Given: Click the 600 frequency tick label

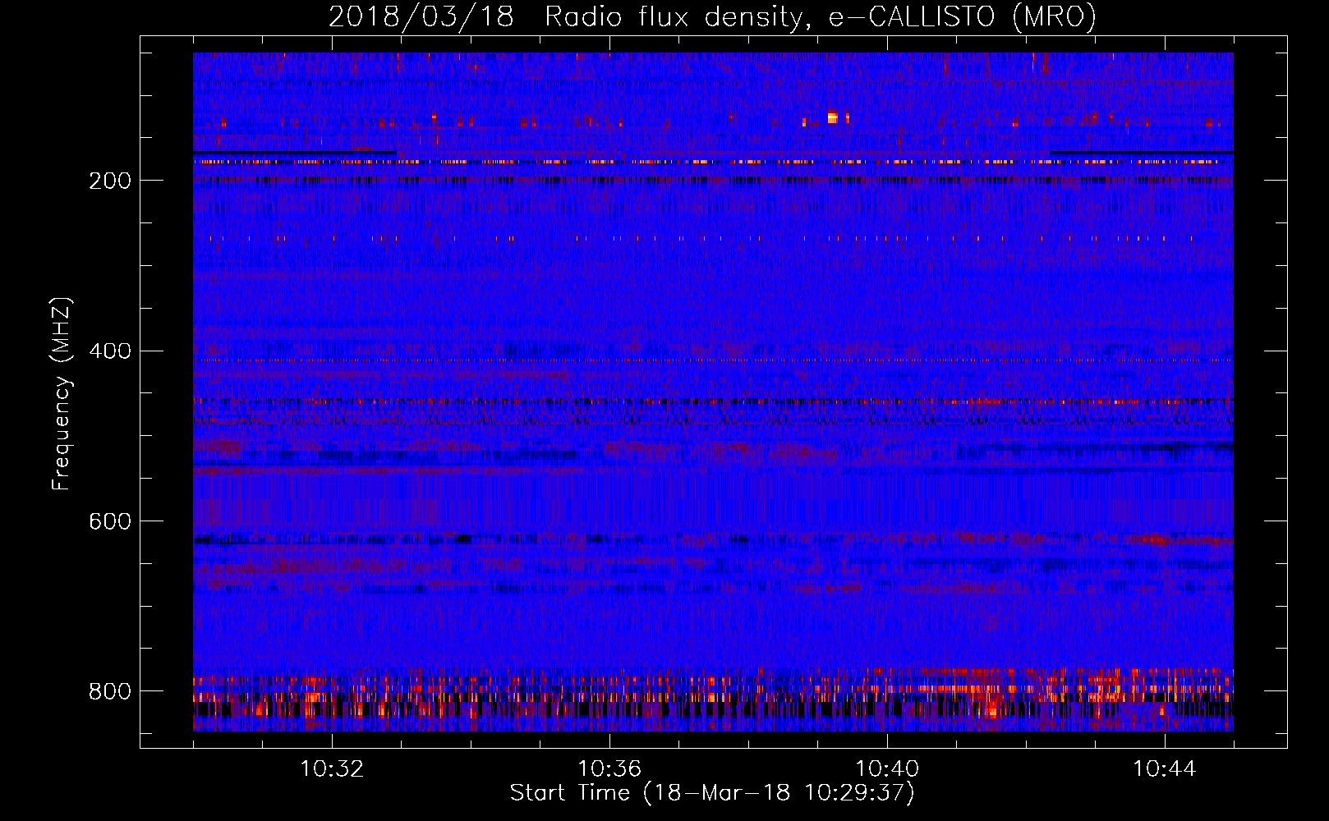Looking at the screenshot, I should [x=110, y=521].
